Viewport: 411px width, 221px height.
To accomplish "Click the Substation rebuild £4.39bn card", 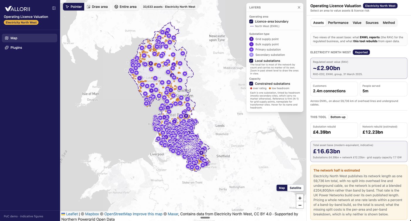I will pyautogui.click(x=334, y=130).
